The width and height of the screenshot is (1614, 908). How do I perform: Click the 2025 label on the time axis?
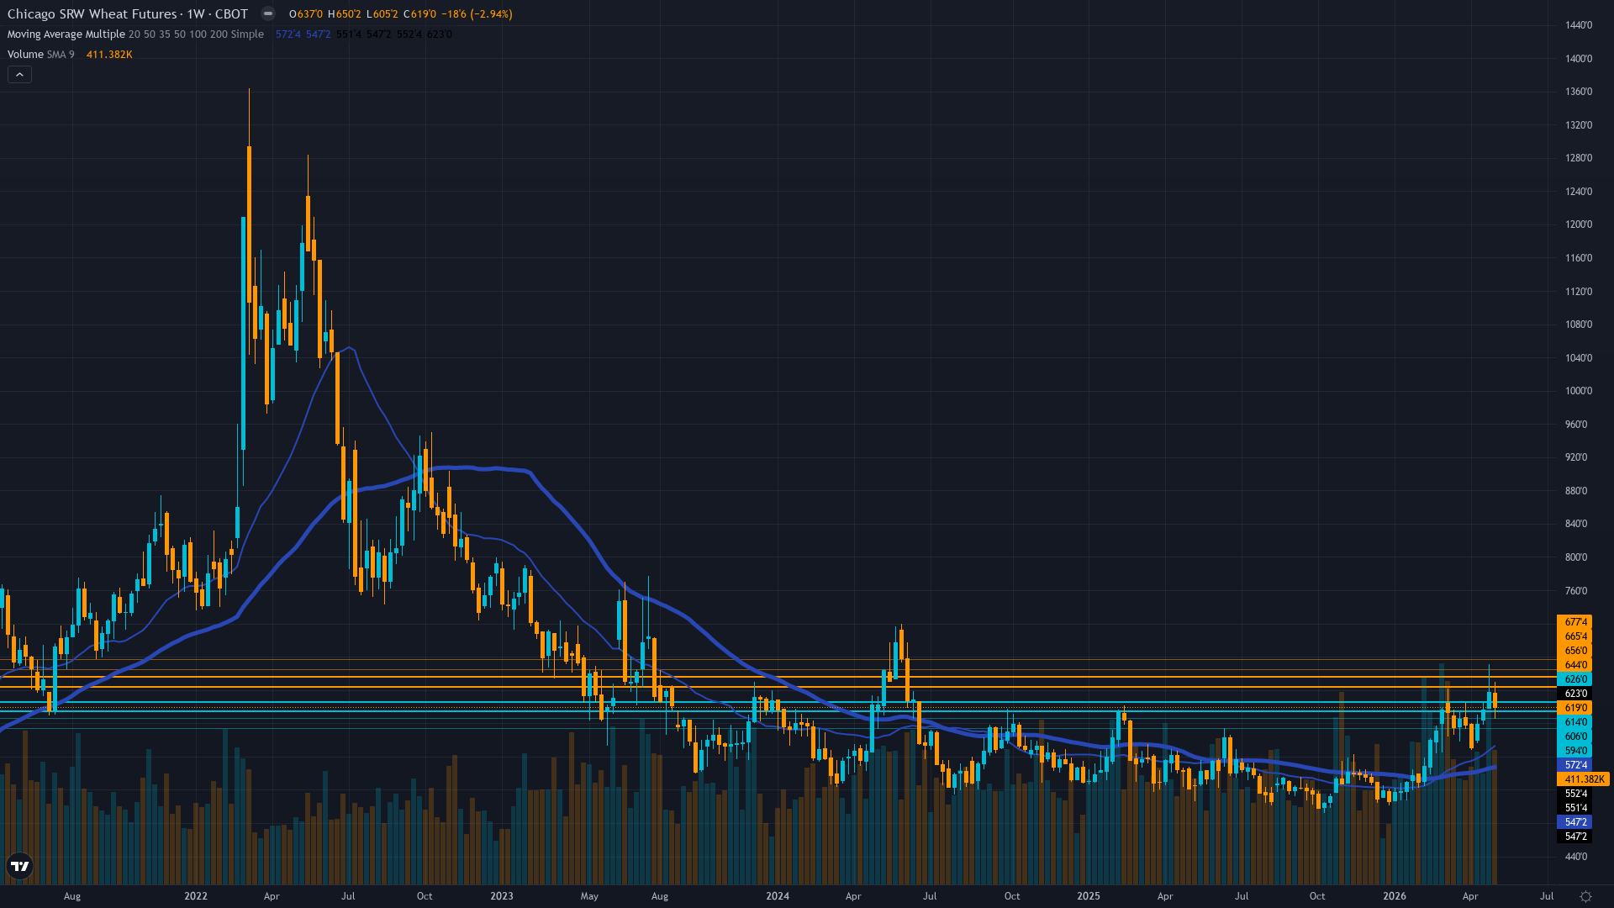pos(1089,896)
